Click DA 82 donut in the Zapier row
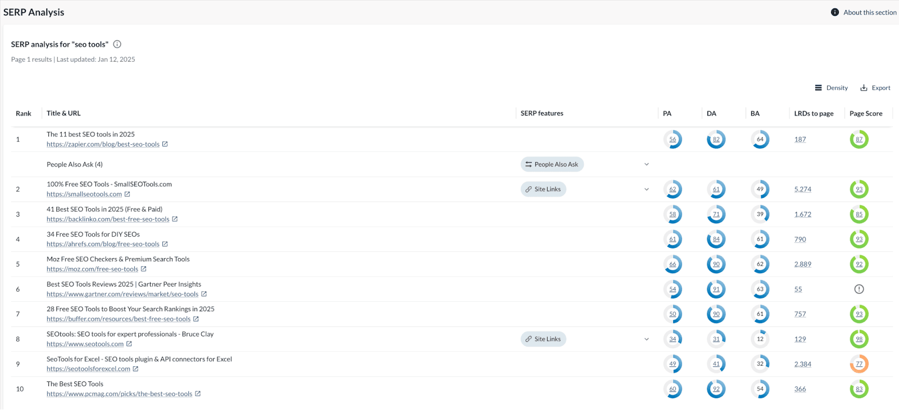 pos(716,140)
